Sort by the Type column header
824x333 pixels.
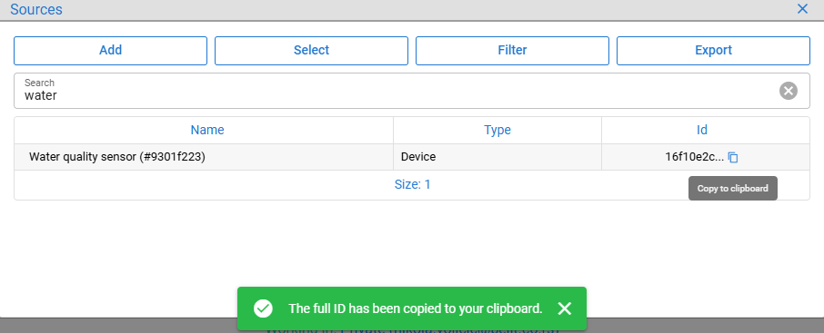pyautogui.click(x=497, y=130)
